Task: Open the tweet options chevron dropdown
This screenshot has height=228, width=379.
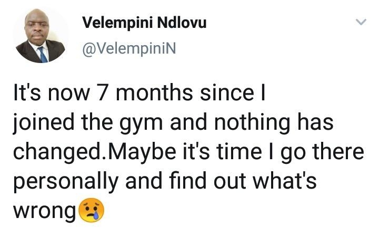Action: click(x=361, y=22)
